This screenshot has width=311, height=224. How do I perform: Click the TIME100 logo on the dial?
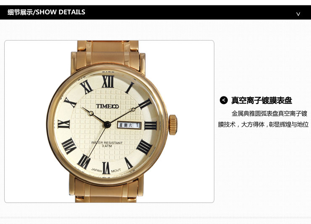108,106
